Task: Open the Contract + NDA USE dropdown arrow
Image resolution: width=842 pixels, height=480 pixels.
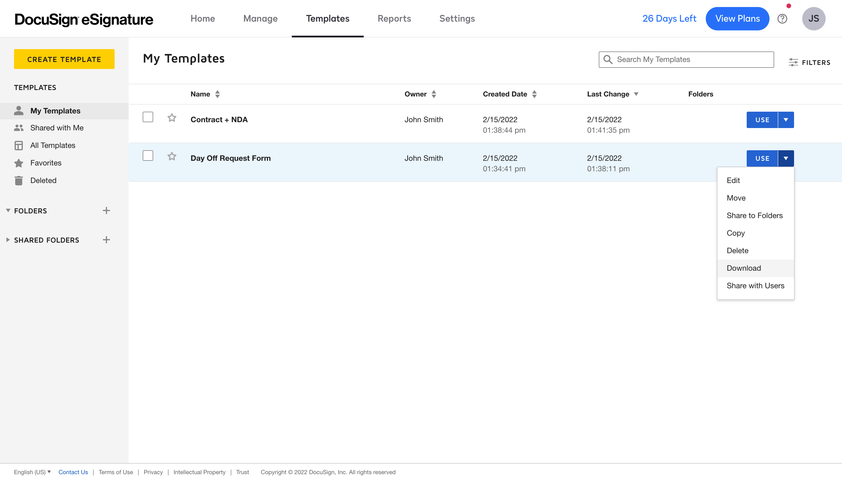Action: pos(786,120)
